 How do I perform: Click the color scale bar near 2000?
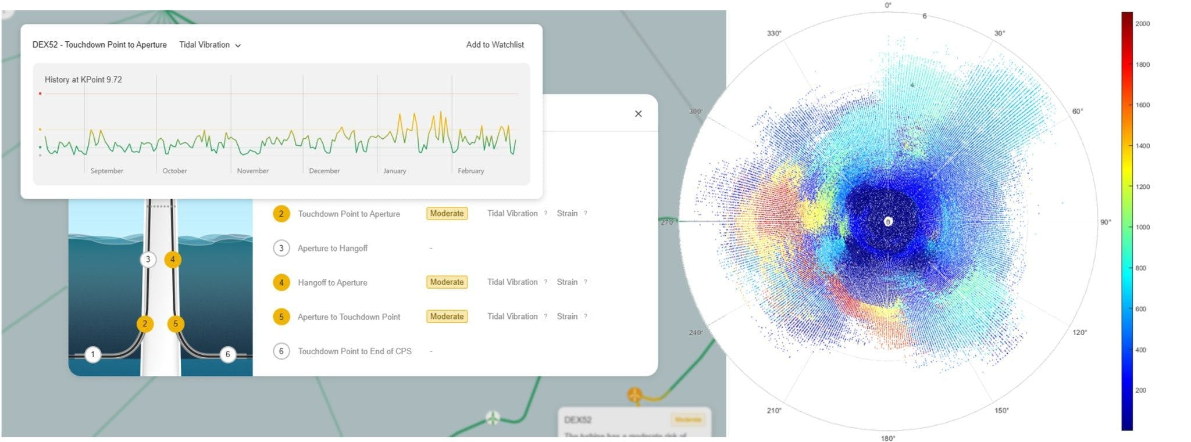pyautogui.click(x=1126, y=24)
